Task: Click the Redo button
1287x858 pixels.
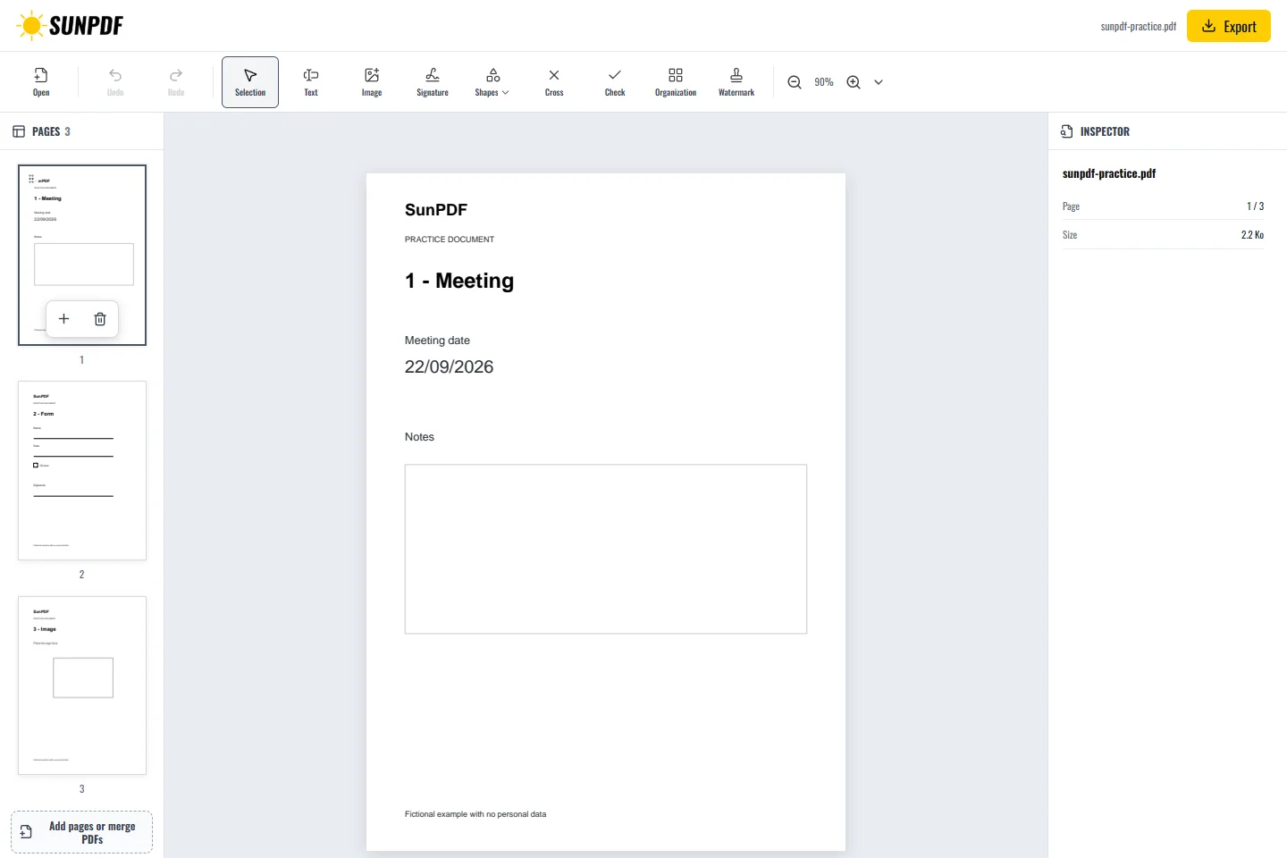Action: coord(176,82)
